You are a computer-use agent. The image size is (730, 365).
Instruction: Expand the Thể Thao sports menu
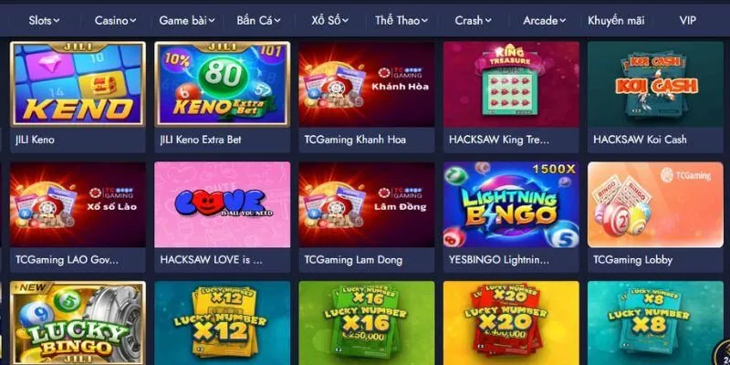click(401, 20)
